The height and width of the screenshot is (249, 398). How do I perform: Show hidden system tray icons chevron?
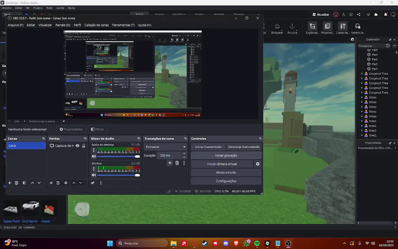click(344, 243)
